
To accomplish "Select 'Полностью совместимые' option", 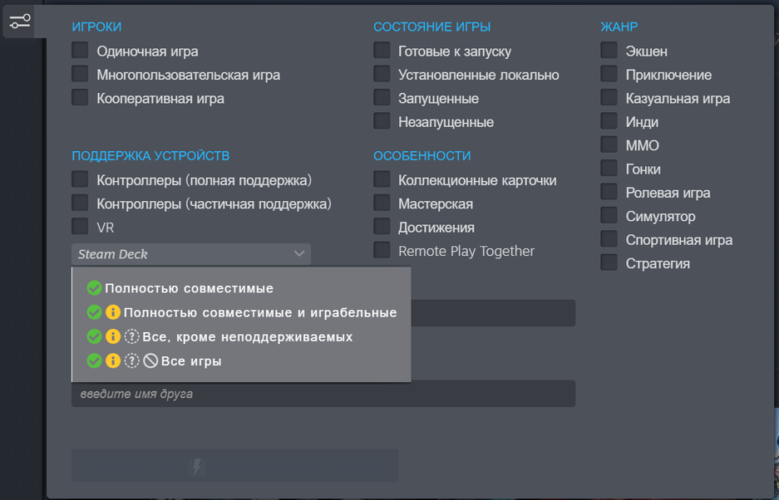I will [x=189, y=288].
